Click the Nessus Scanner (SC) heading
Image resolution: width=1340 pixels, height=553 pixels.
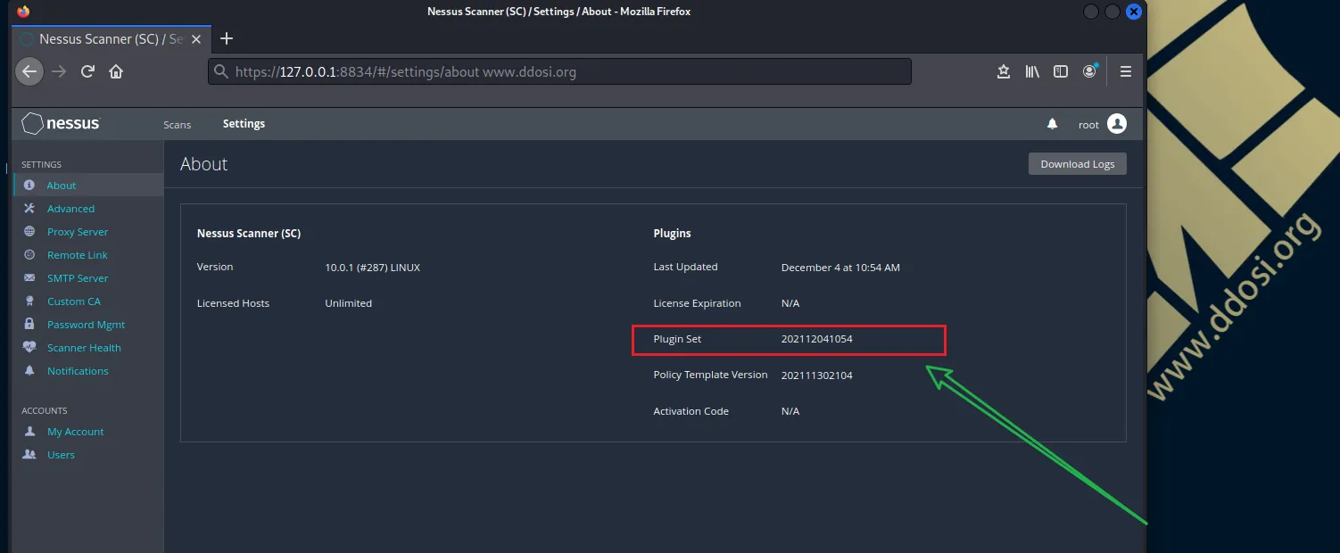[x=249, y=234]
